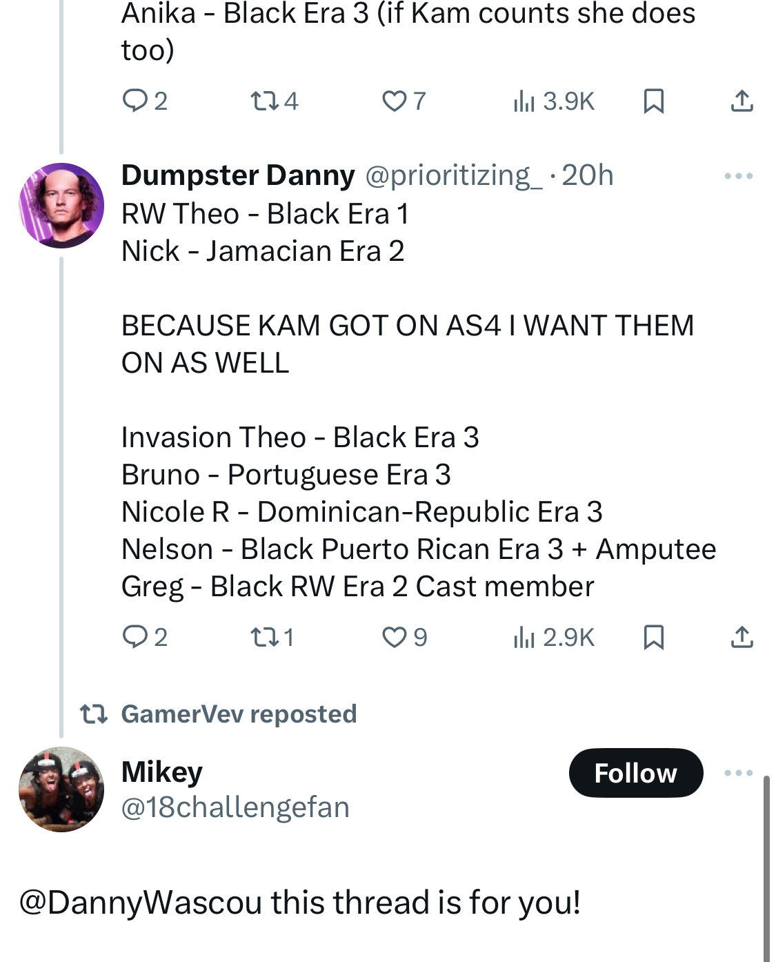Image resolution: width=776 pixels, height=962 pixels.
Task: Follow Mikey's account
Action: coord(636,772)
